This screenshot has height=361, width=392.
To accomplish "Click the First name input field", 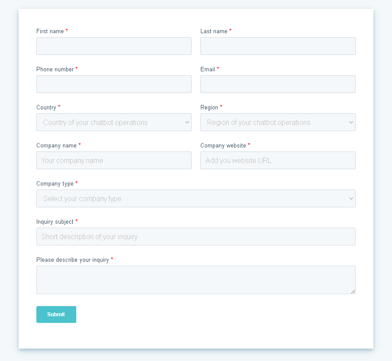I will point(114,46).
